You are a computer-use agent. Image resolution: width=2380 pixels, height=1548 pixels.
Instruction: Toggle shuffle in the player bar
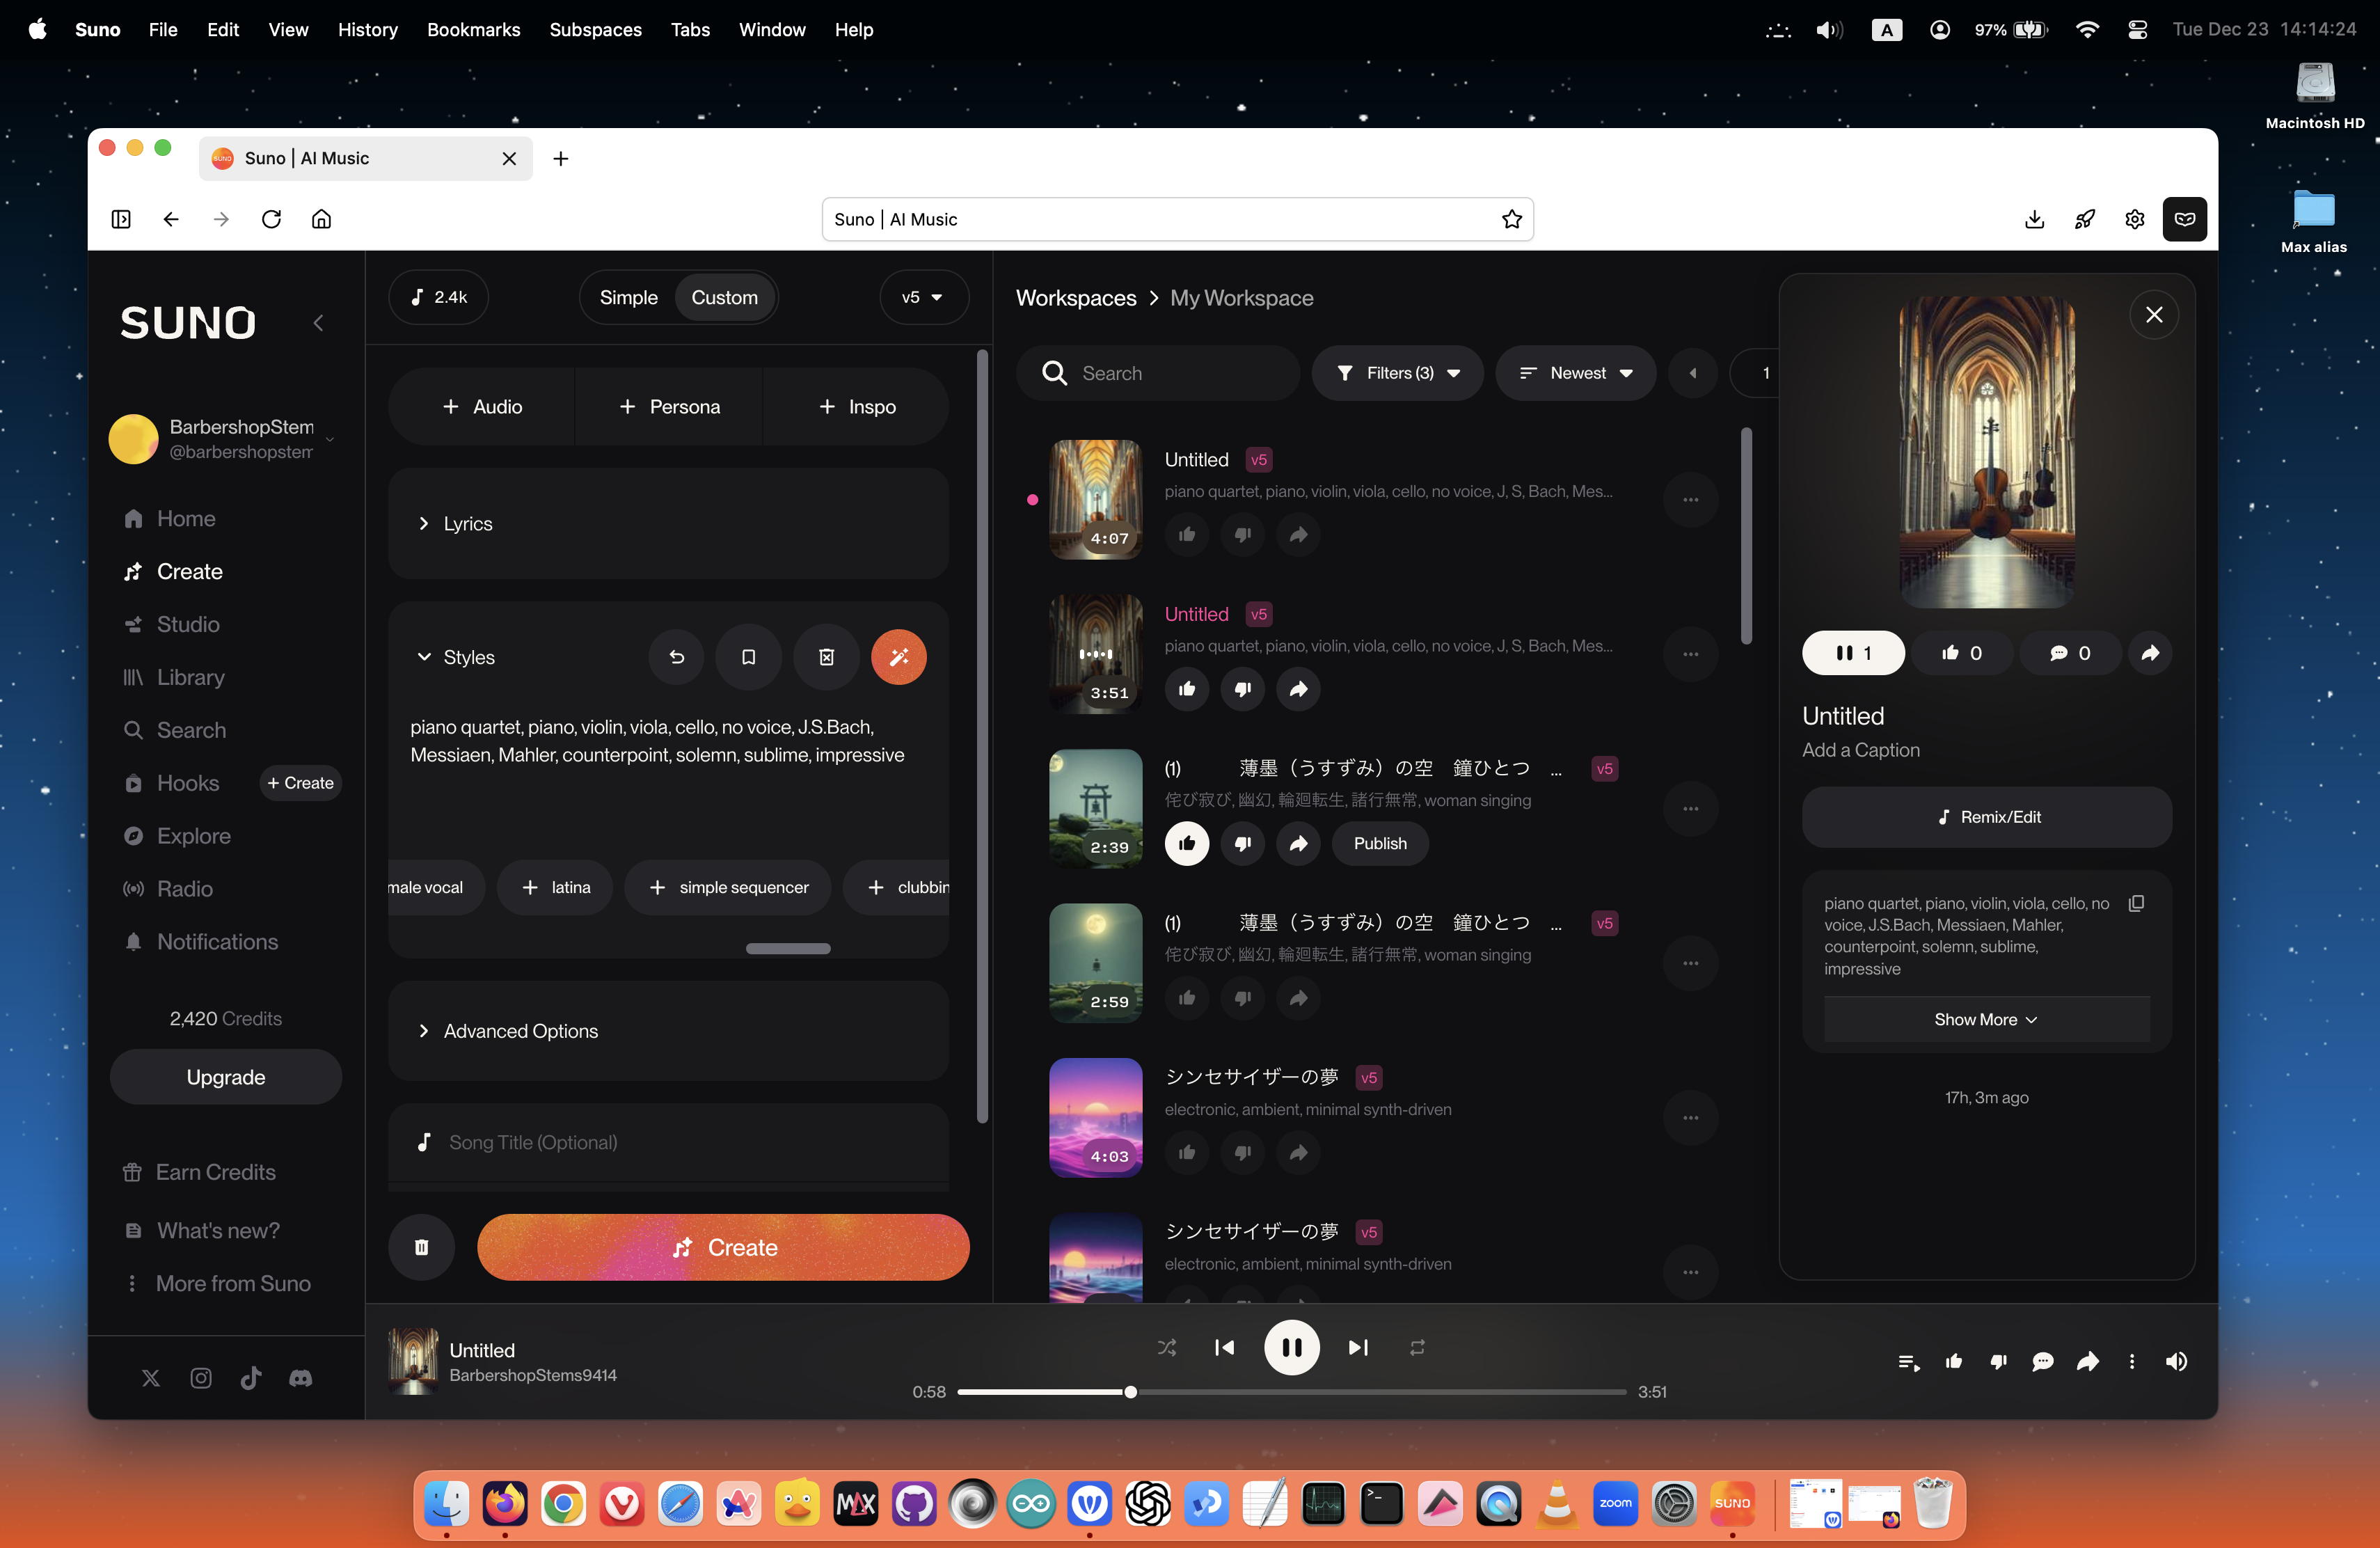click(x=1166, y=1347)
